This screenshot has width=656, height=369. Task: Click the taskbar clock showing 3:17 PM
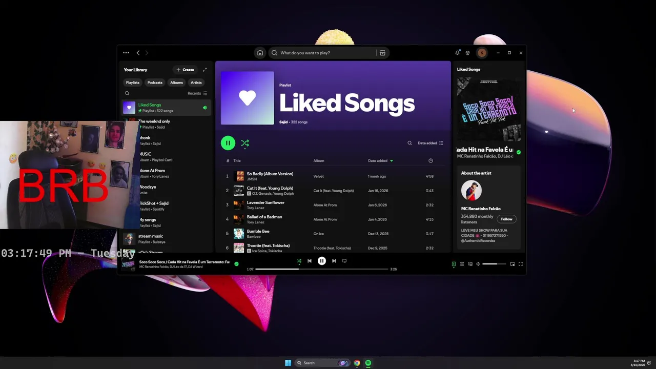click(x=639, y=363)
